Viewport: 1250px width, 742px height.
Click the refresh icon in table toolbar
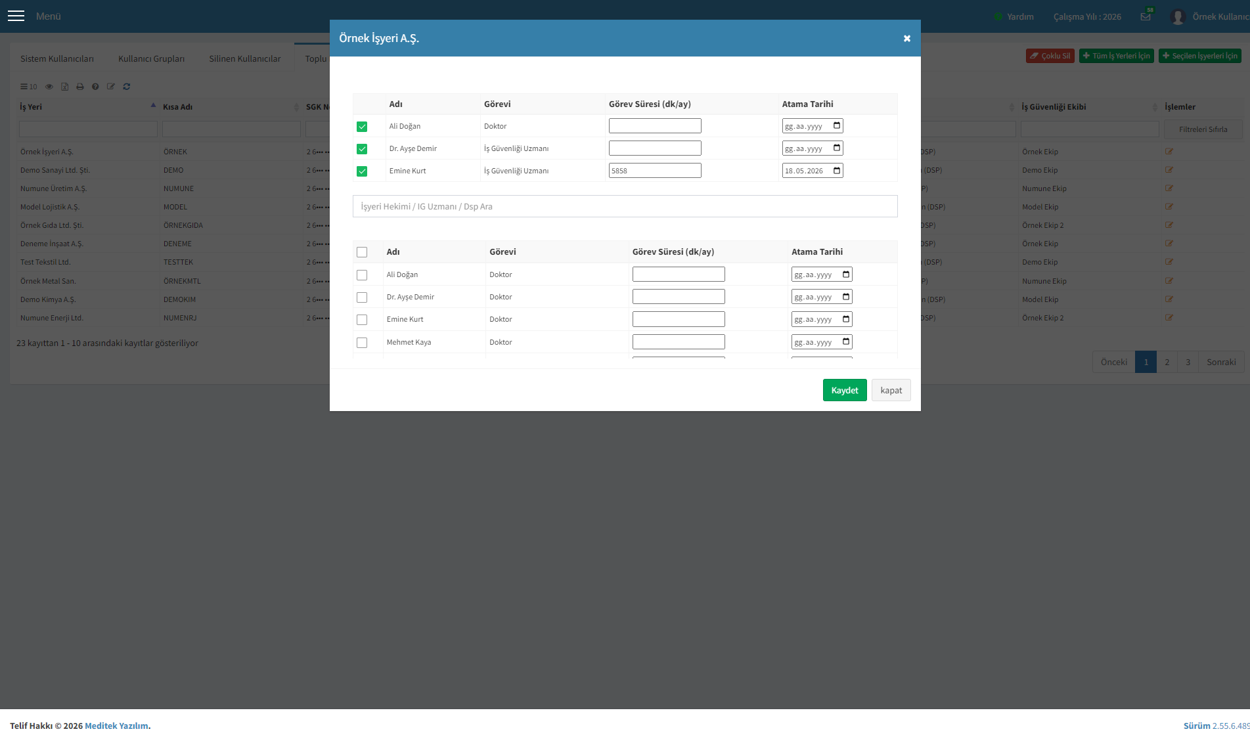pos(127,87)
